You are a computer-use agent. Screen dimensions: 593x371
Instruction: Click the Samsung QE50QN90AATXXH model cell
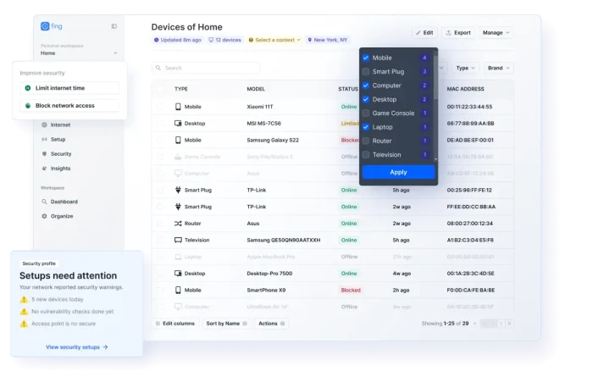(283, 241)
